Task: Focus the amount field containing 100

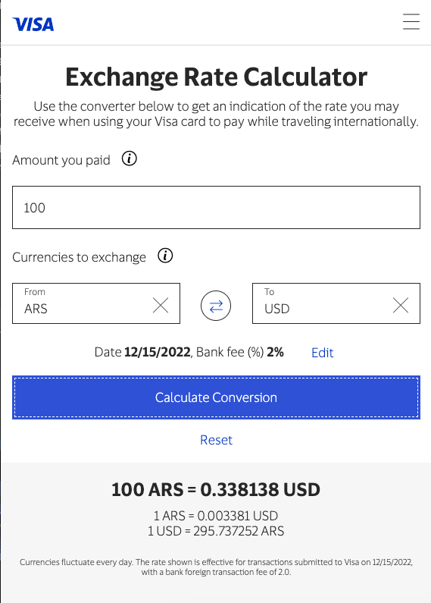Action: [217, 208]
